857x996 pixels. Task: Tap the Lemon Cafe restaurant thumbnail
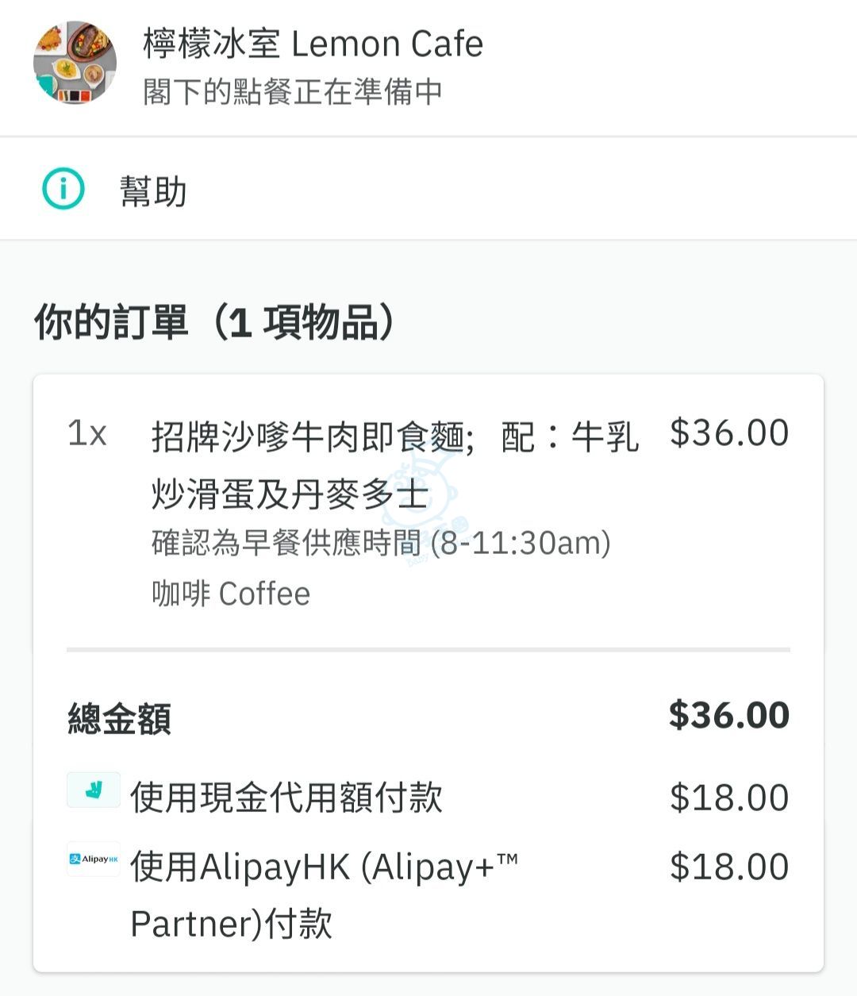click(75, 63)
